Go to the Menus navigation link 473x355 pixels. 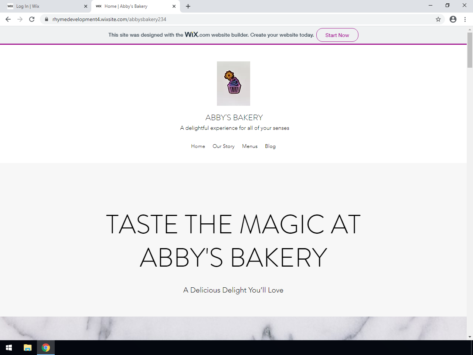(x=250, y=146)
